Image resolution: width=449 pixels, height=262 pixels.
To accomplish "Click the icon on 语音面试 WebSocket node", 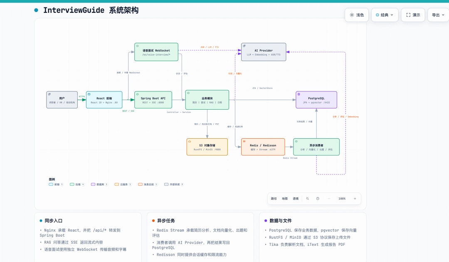I will [138, 46].
